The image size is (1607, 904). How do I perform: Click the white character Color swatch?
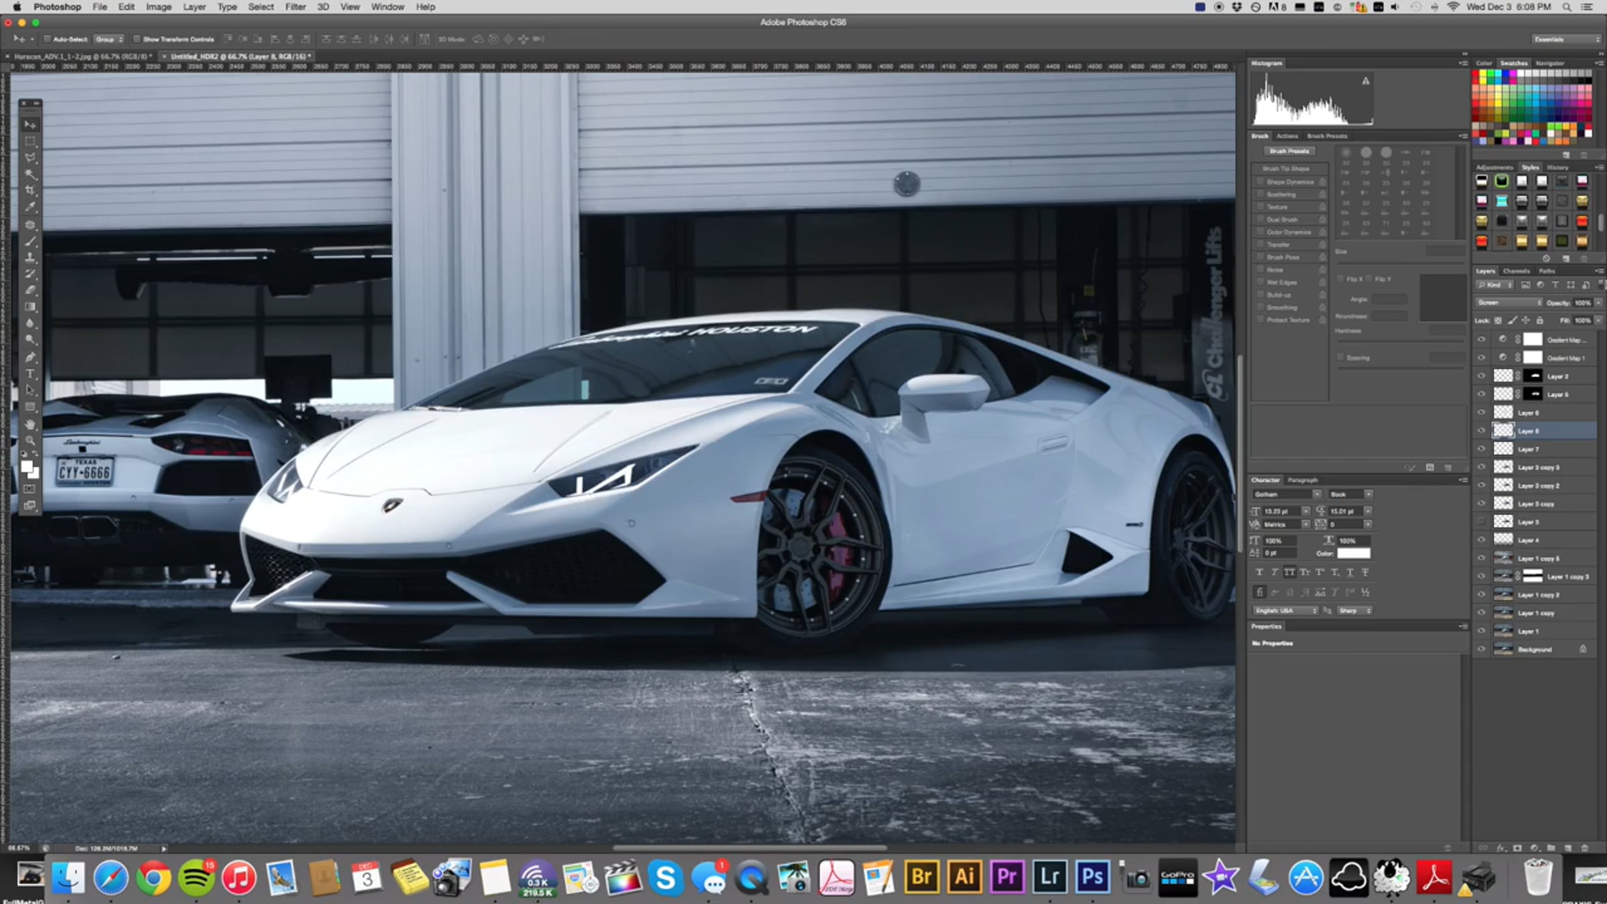pyautogui.click(x=1353, y=553)
